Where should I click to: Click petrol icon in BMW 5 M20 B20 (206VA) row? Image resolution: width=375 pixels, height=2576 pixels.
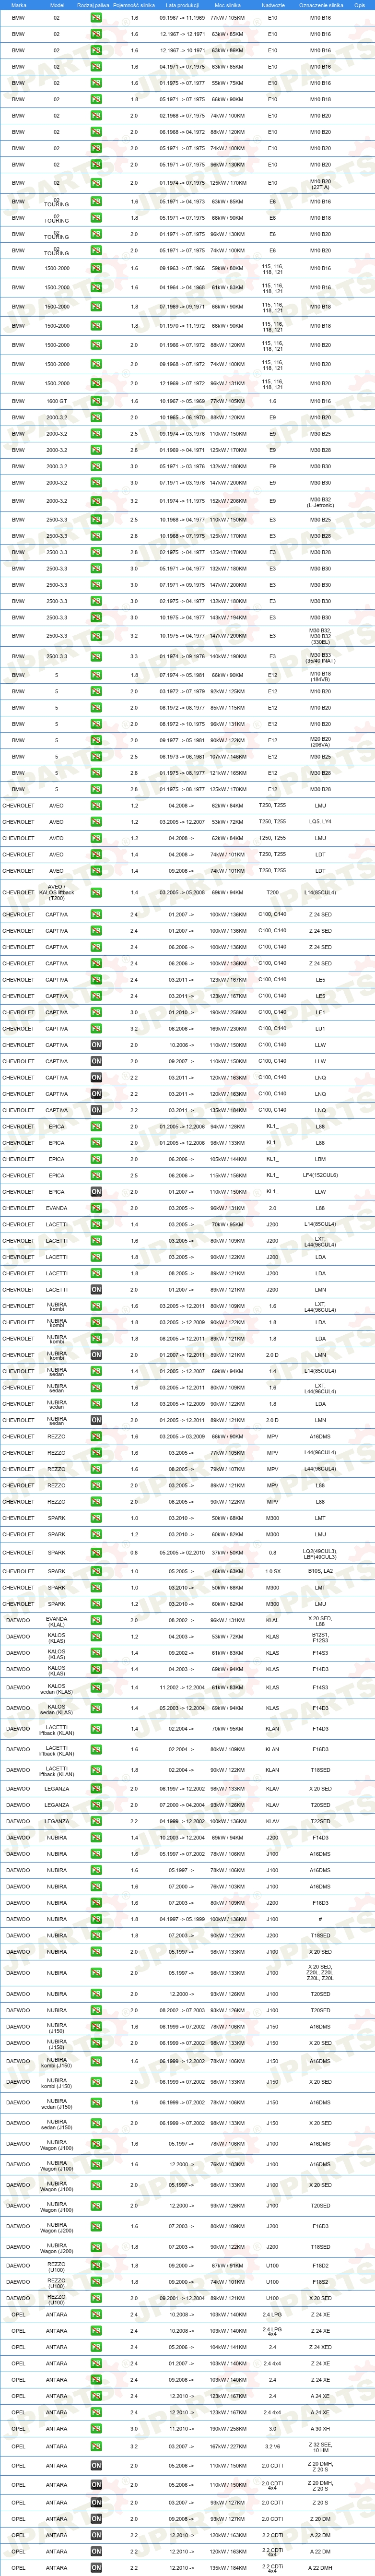coord(96,741)
